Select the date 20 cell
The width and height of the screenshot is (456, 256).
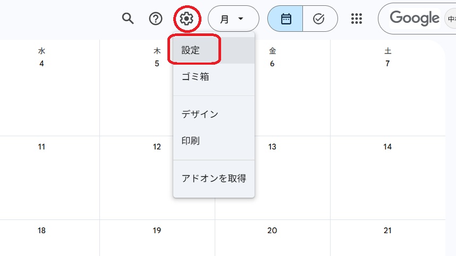(272, 231)
